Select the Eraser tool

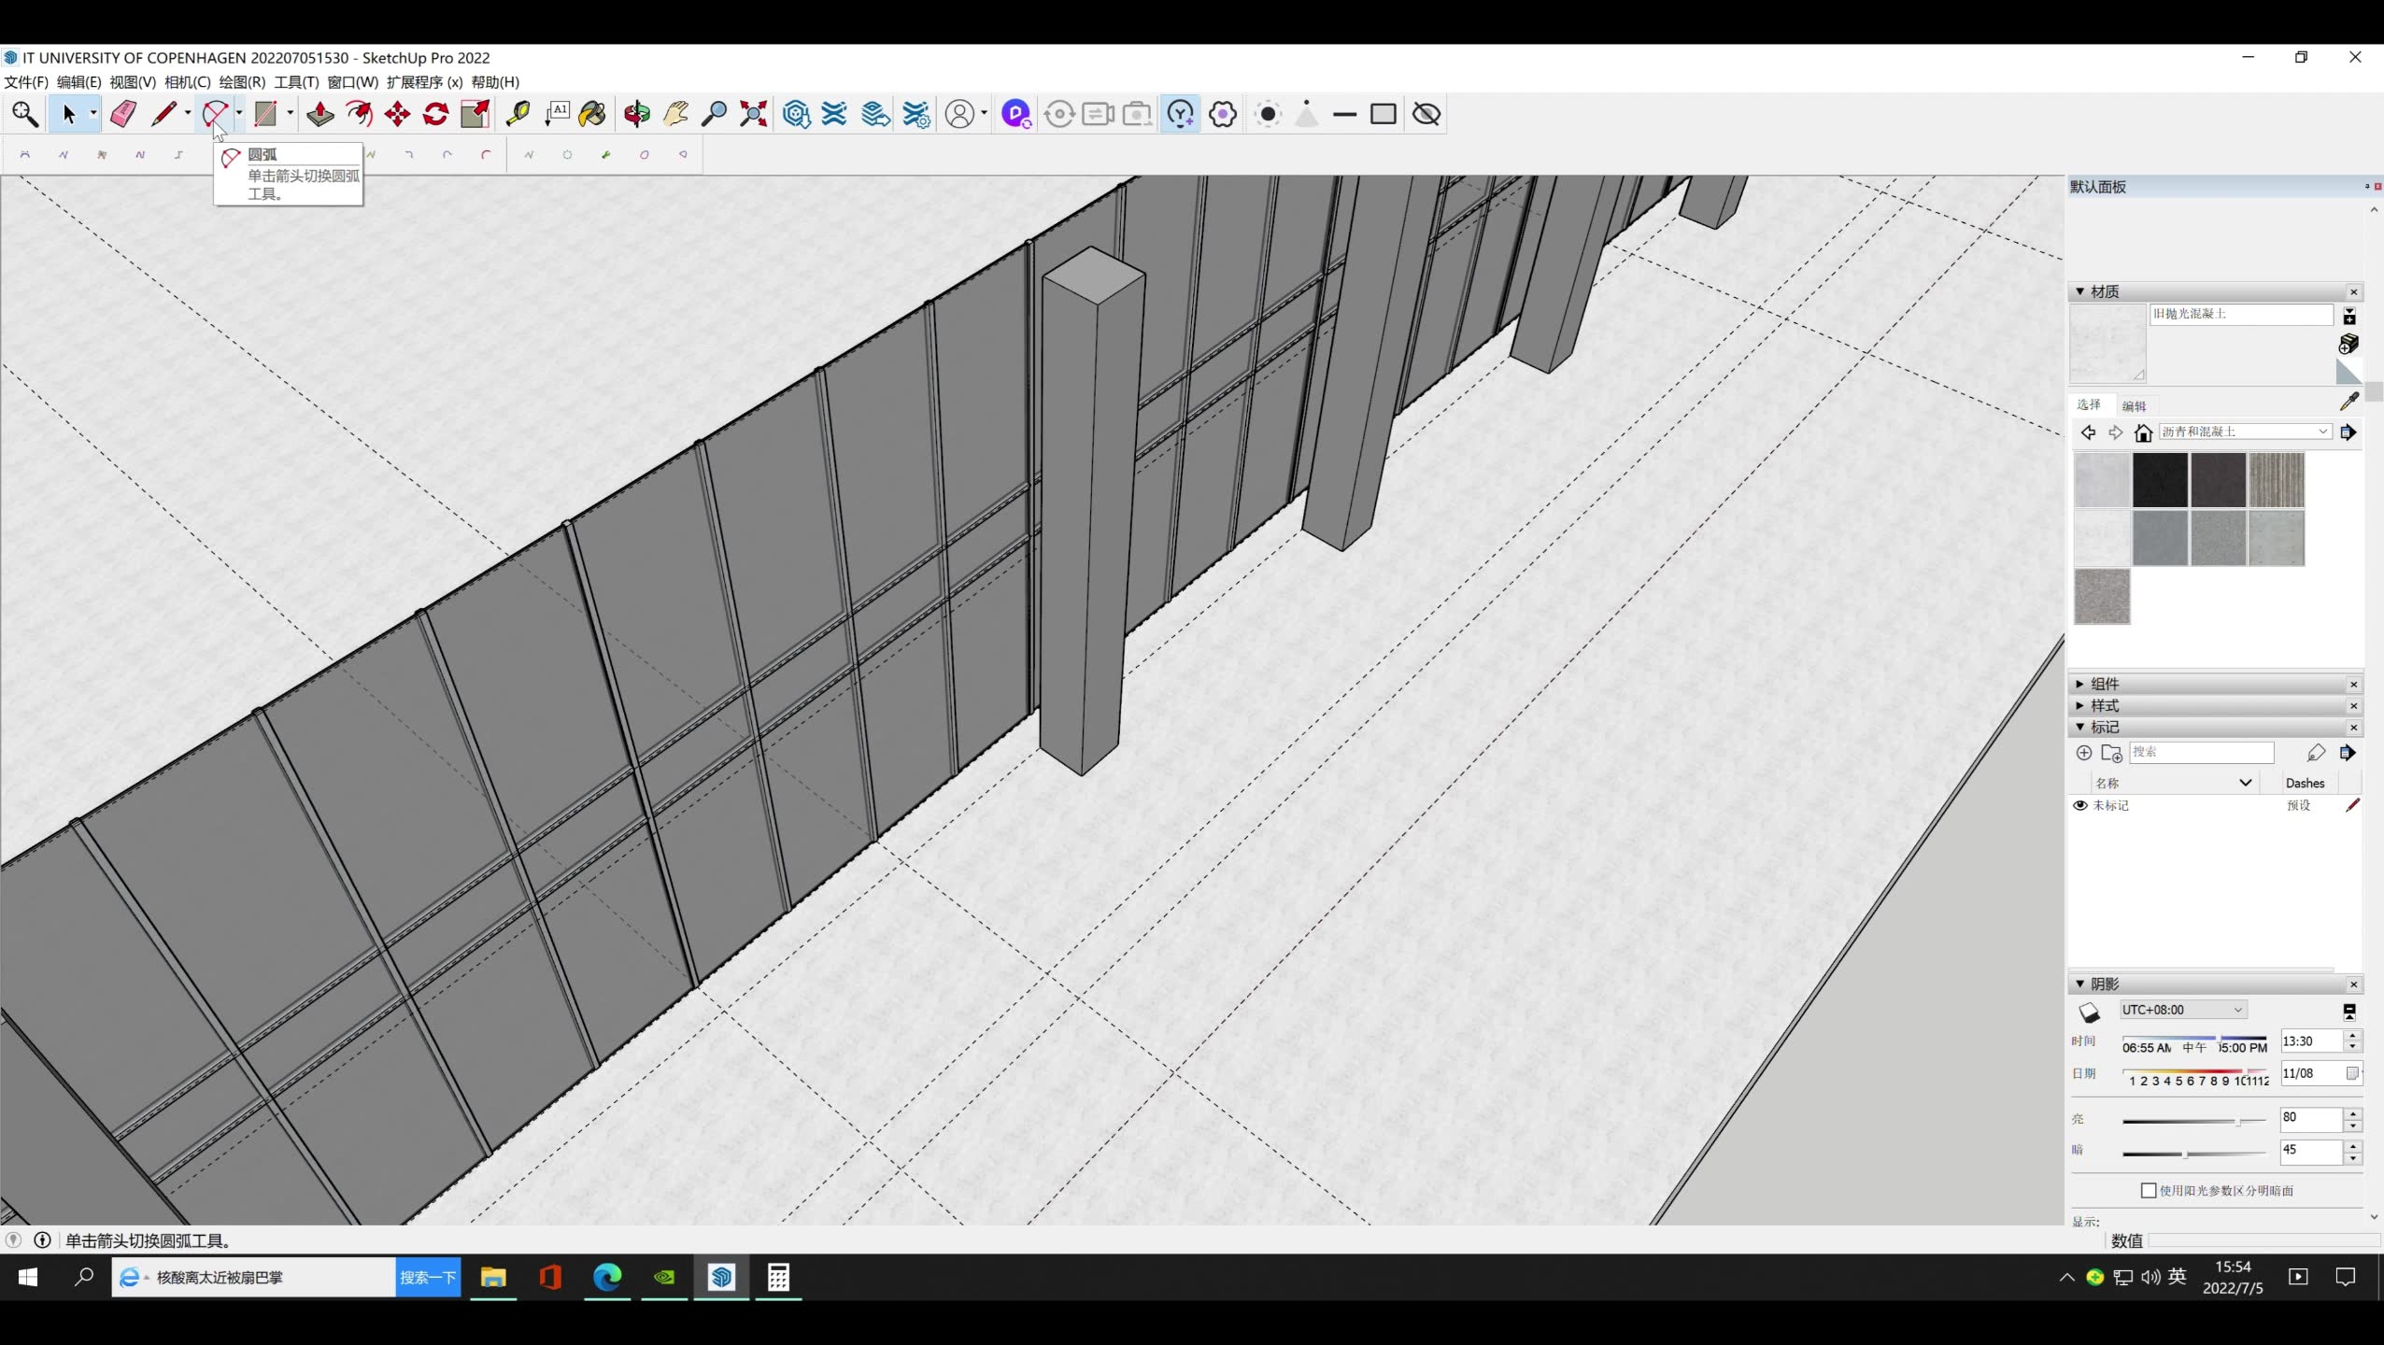[123, 114]
